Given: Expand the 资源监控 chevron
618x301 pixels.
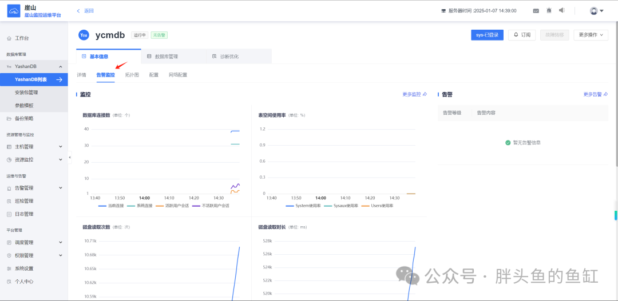Looking at the screenshot, I should coord(60,160).
